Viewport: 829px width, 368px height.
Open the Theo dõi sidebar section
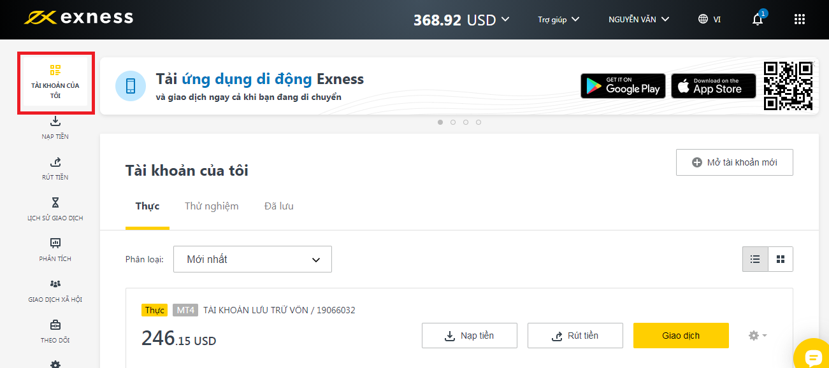(55, 331)
